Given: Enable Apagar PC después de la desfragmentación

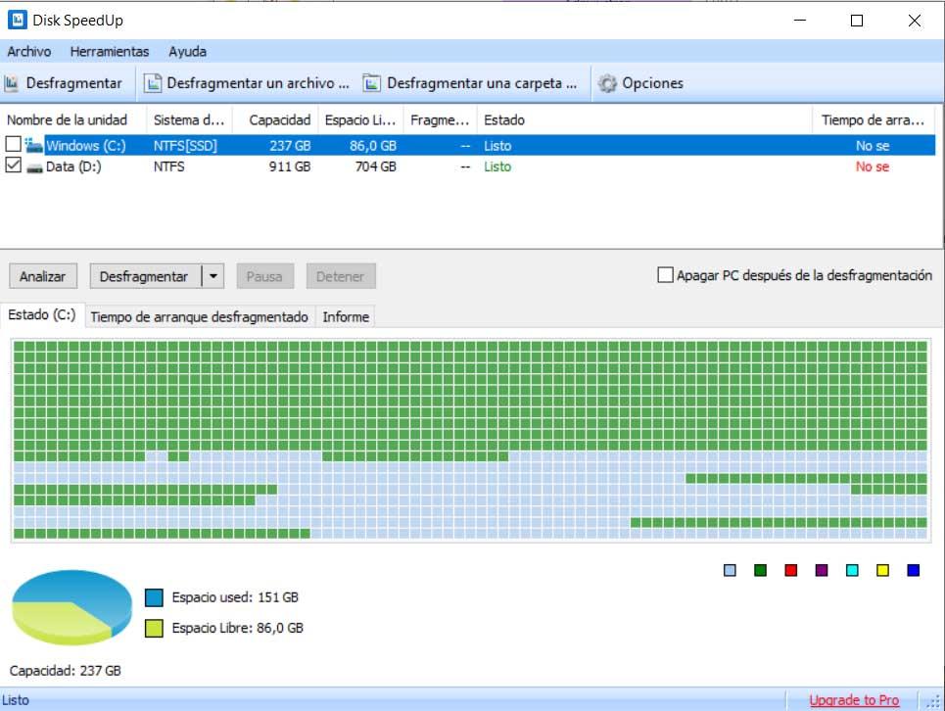Looking at the screenshot, I should [665, 275].
